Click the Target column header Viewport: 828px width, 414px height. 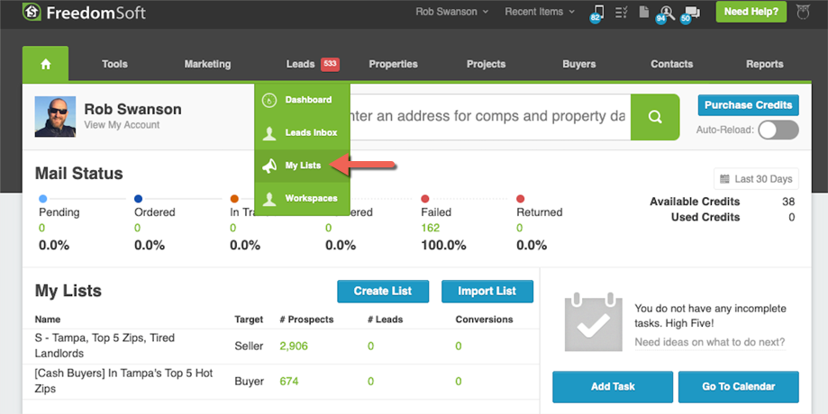(x=249, y=319)
